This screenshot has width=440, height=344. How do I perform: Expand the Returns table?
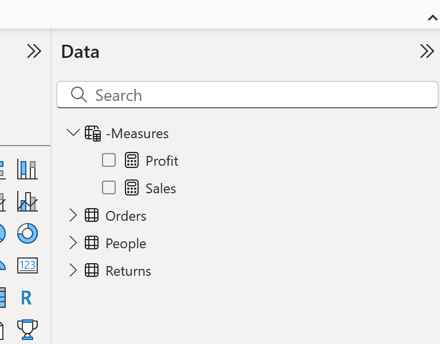point(73,271)
